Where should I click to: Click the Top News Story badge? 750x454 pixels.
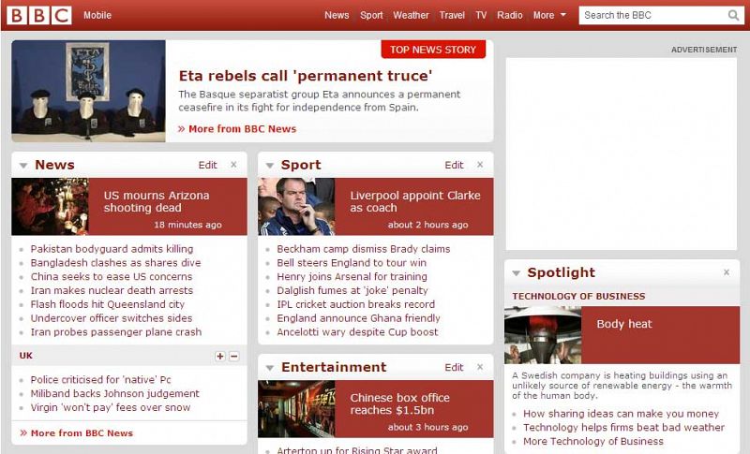(x=433, y=50)
